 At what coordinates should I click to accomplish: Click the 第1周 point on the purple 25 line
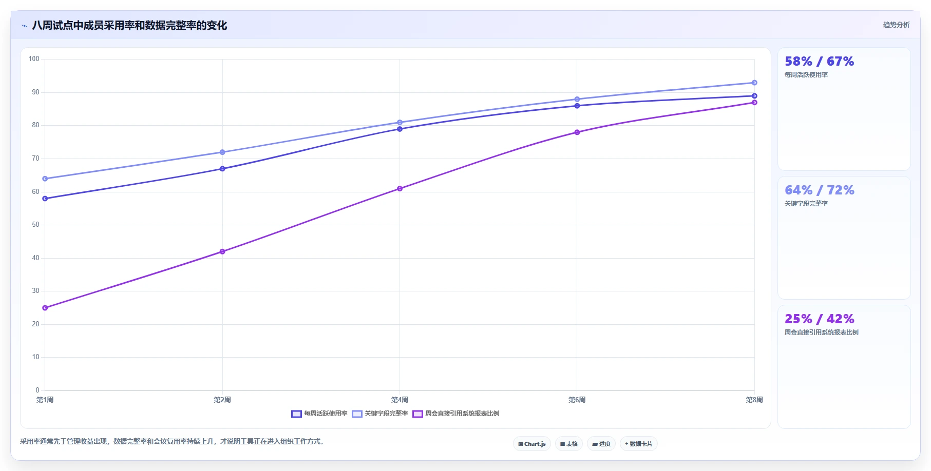(x=45, y=308)
